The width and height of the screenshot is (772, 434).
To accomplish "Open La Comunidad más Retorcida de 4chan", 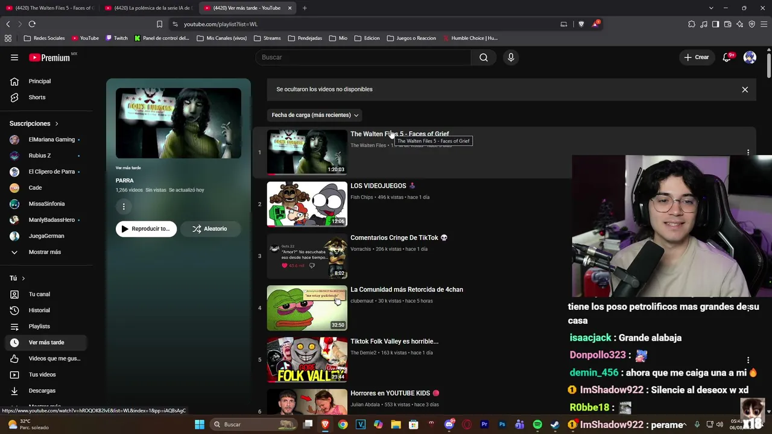I will [407, 290].
